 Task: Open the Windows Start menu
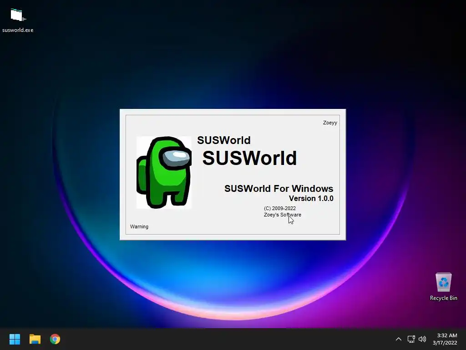[15, 339]
